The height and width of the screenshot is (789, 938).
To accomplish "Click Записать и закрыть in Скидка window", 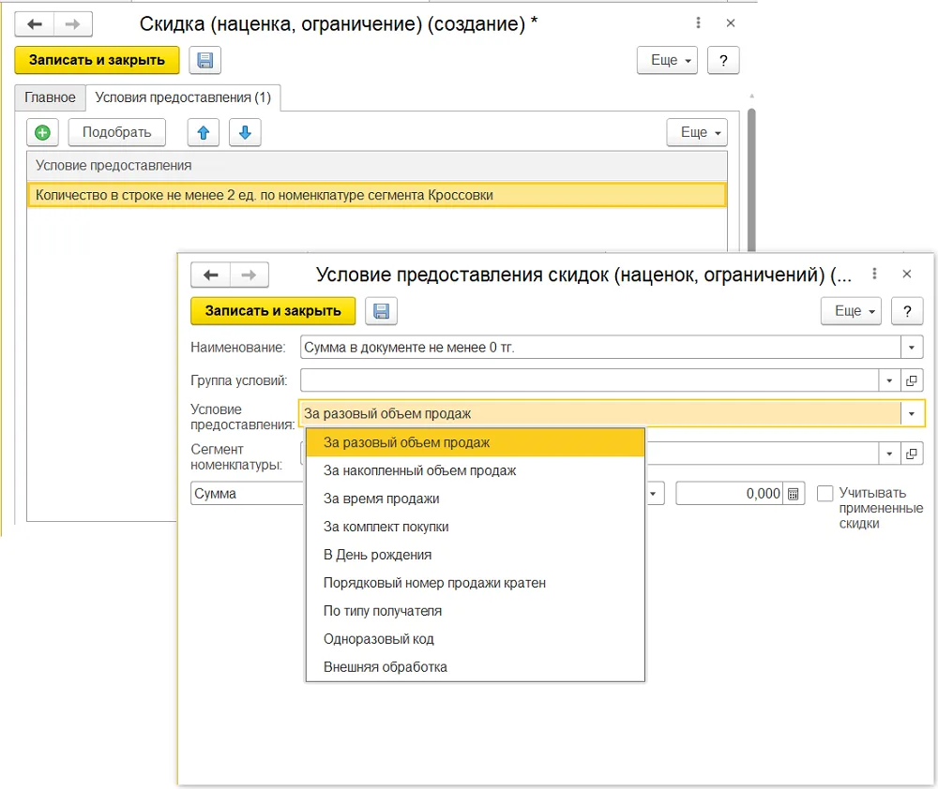I will coord(97,60).
